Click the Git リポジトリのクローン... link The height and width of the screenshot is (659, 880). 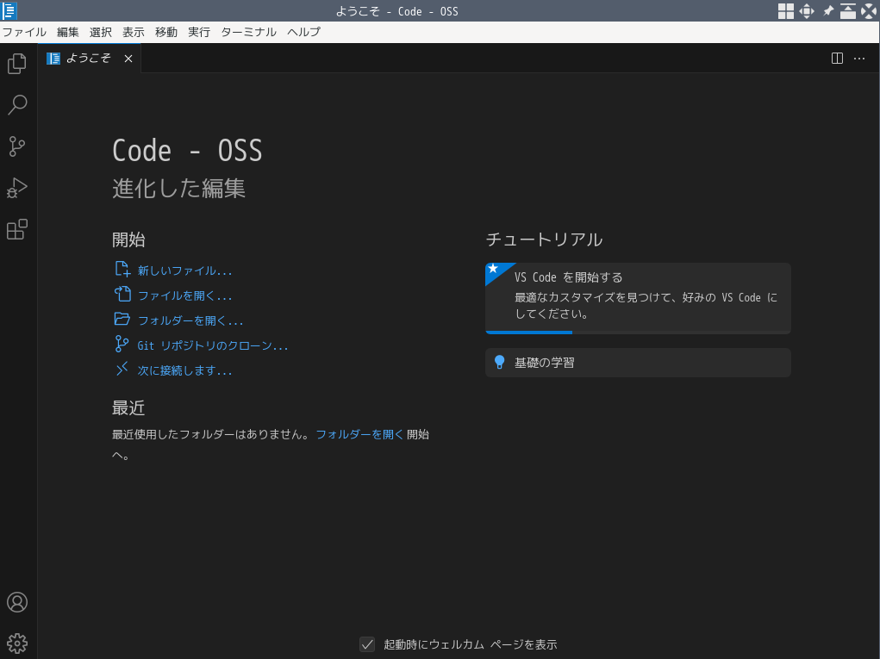pyautogui.click(x=213, y=345)
